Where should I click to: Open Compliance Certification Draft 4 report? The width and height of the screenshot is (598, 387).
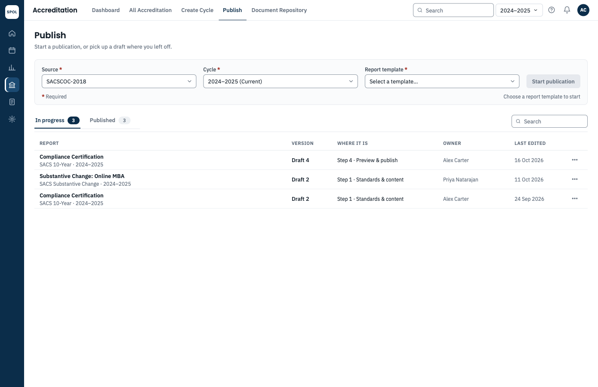[x=71, y=157]
